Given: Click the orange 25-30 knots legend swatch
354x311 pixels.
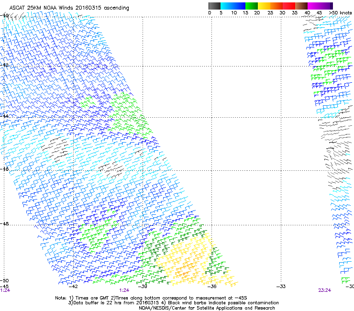Looking at the screenshot, I should pyautogui.click(x=277, y=6).
